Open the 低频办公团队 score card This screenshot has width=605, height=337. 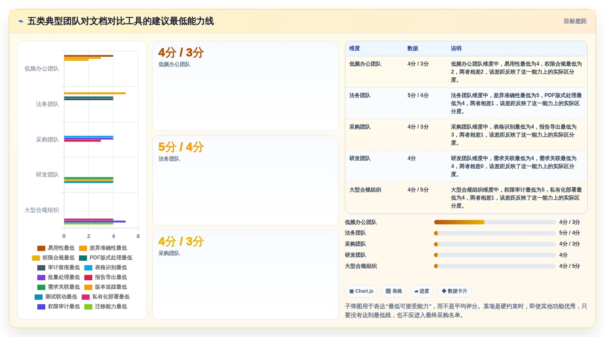(245, 86)
